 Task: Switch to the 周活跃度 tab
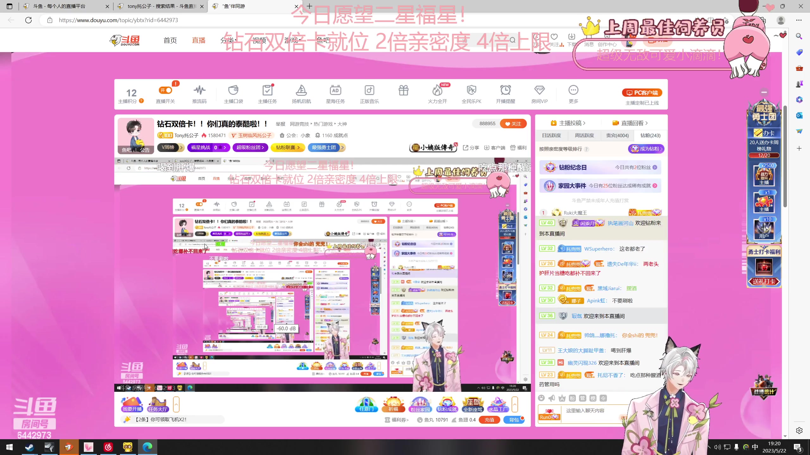[x=584, y=135]
